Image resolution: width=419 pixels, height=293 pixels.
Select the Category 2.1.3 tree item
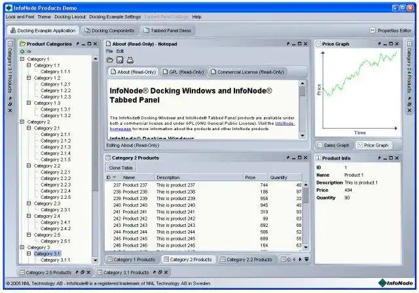pyautogui.click(x=56, y=146)
